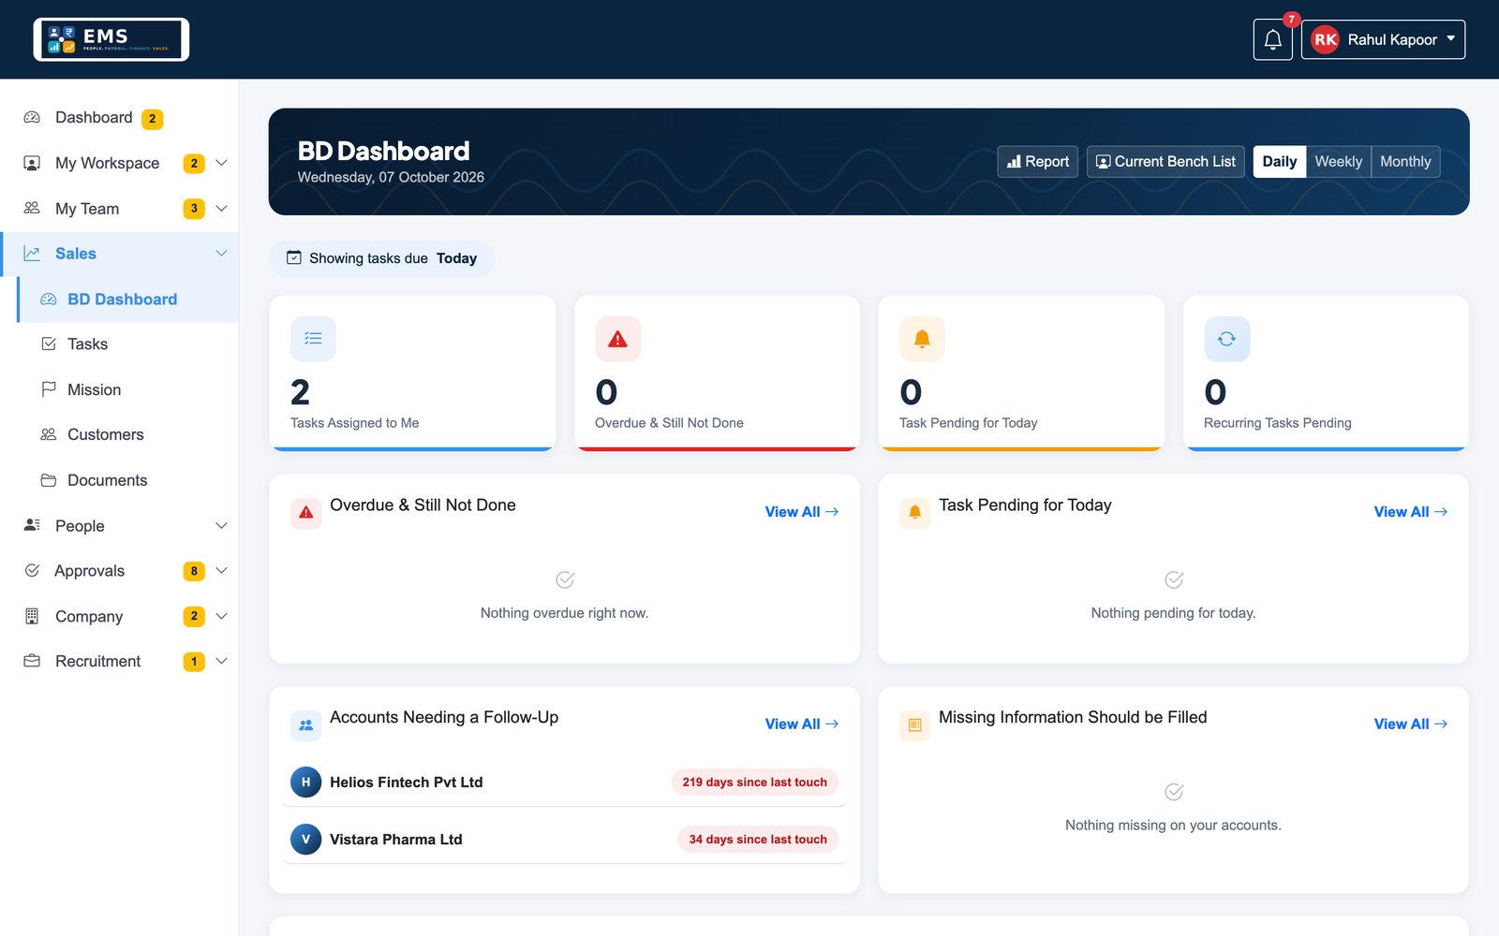Click the Recurring Tasks Pending refresh icon

[x=1226, y=339]
